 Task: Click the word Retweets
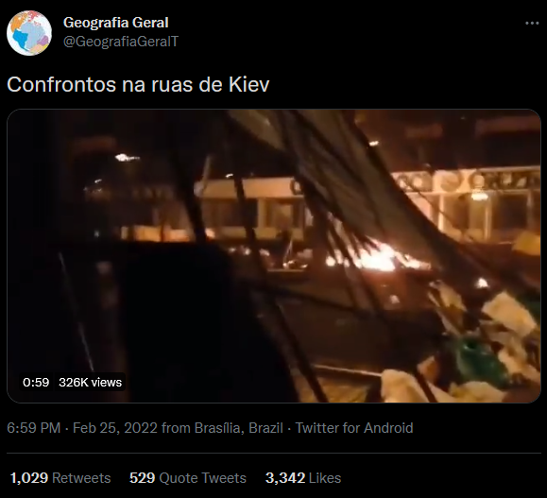(81, 478)
